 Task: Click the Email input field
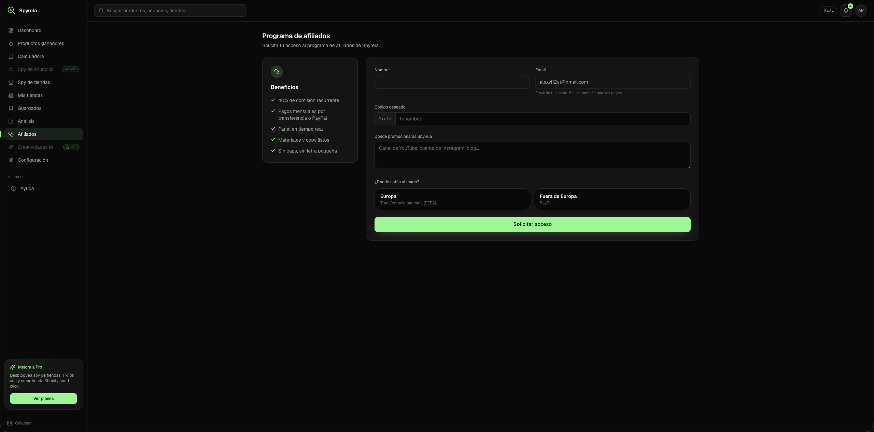(x=613, y=82)
